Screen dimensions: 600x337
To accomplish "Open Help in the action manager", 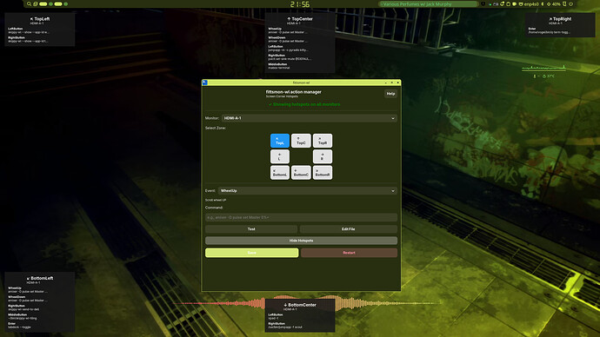I will [390, 94].
